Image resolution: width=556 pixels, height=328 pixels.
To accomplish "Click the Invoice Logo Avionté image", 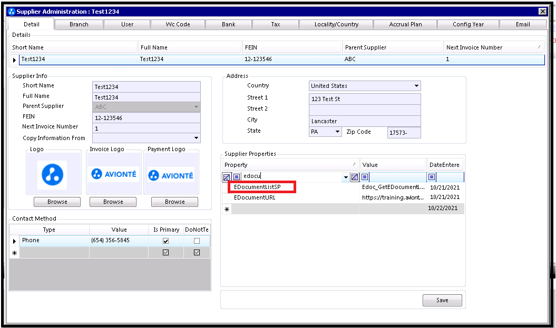I will pos(113,174).
